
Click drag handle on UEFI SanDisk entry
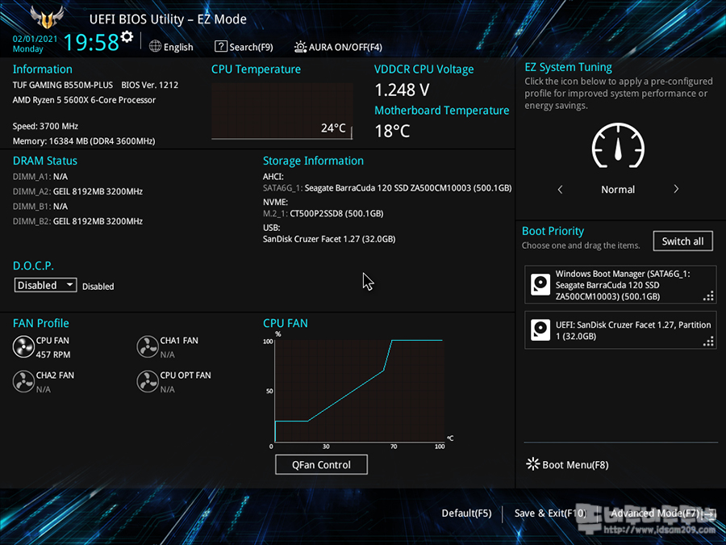point(708,341)
